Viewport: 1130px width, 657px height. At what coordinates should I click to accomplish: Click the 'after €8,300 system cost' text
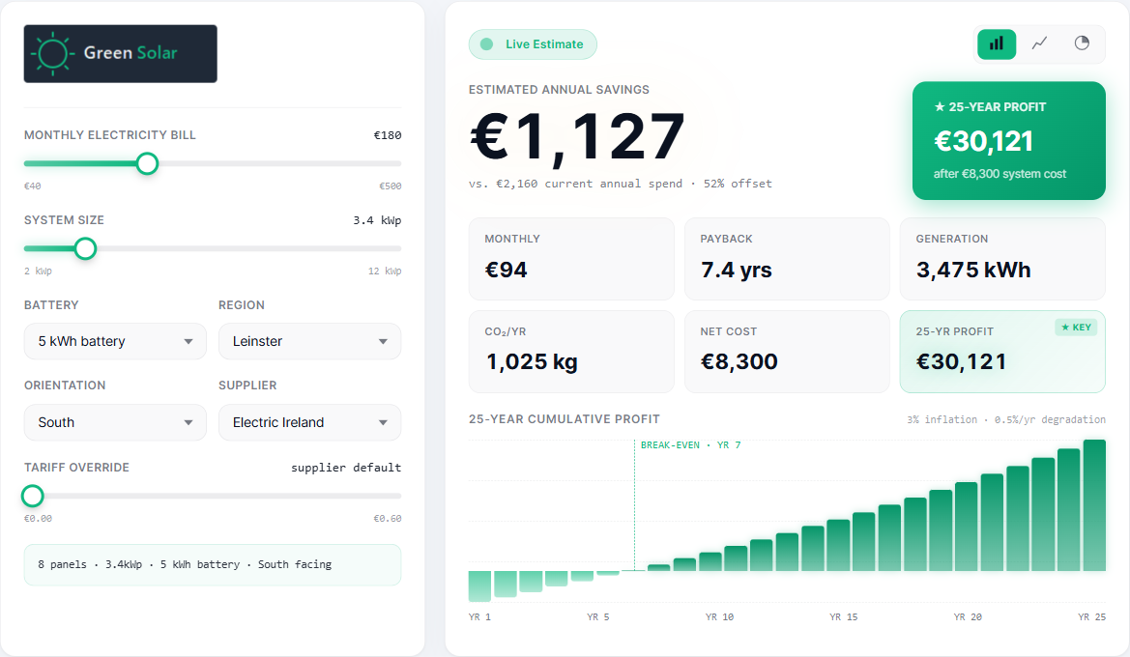click(x=1000, y=174)
